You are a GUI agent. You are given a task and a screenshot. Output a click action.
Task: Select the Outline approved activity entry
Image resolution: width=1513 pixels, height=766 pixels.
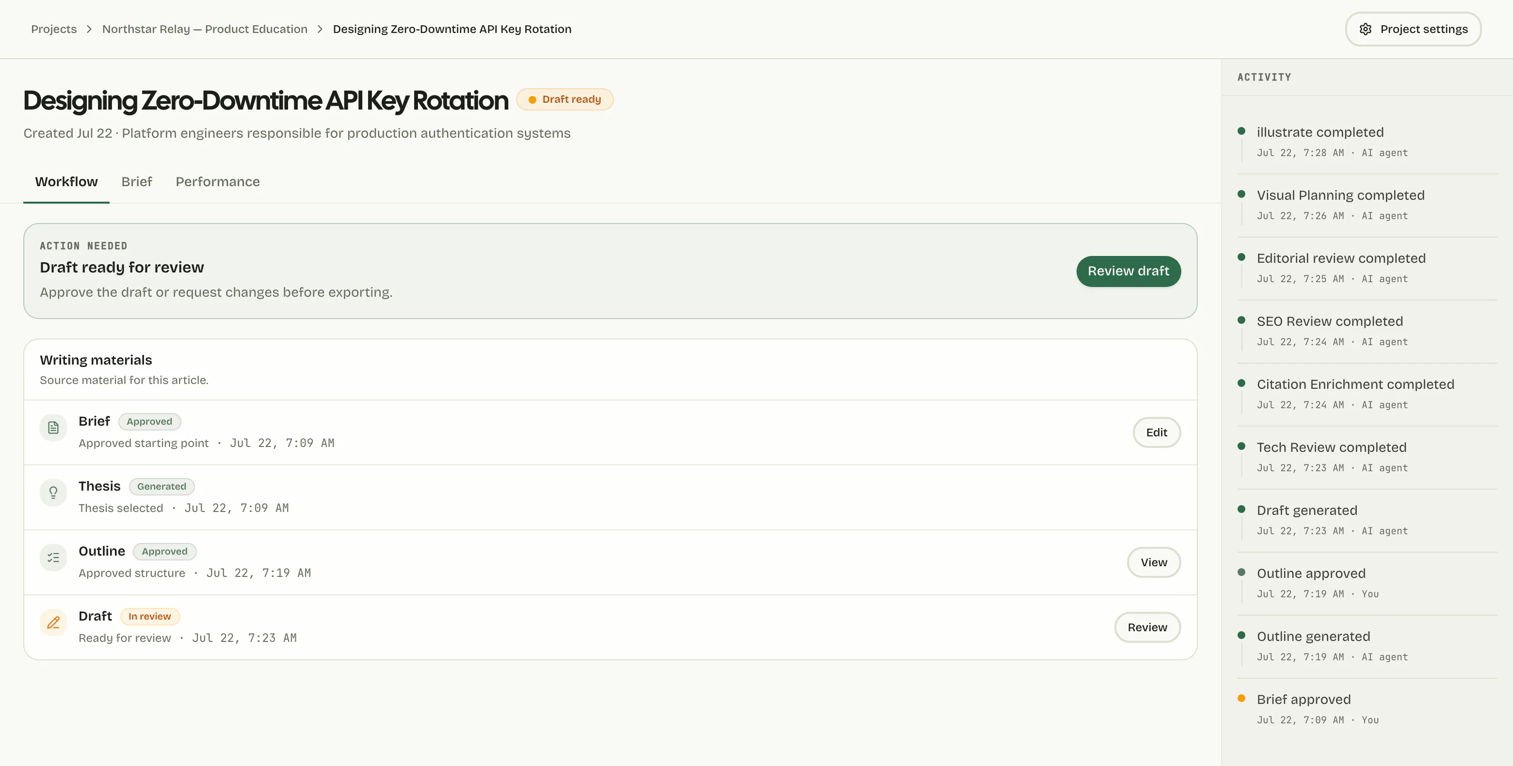click(1368, 583)
